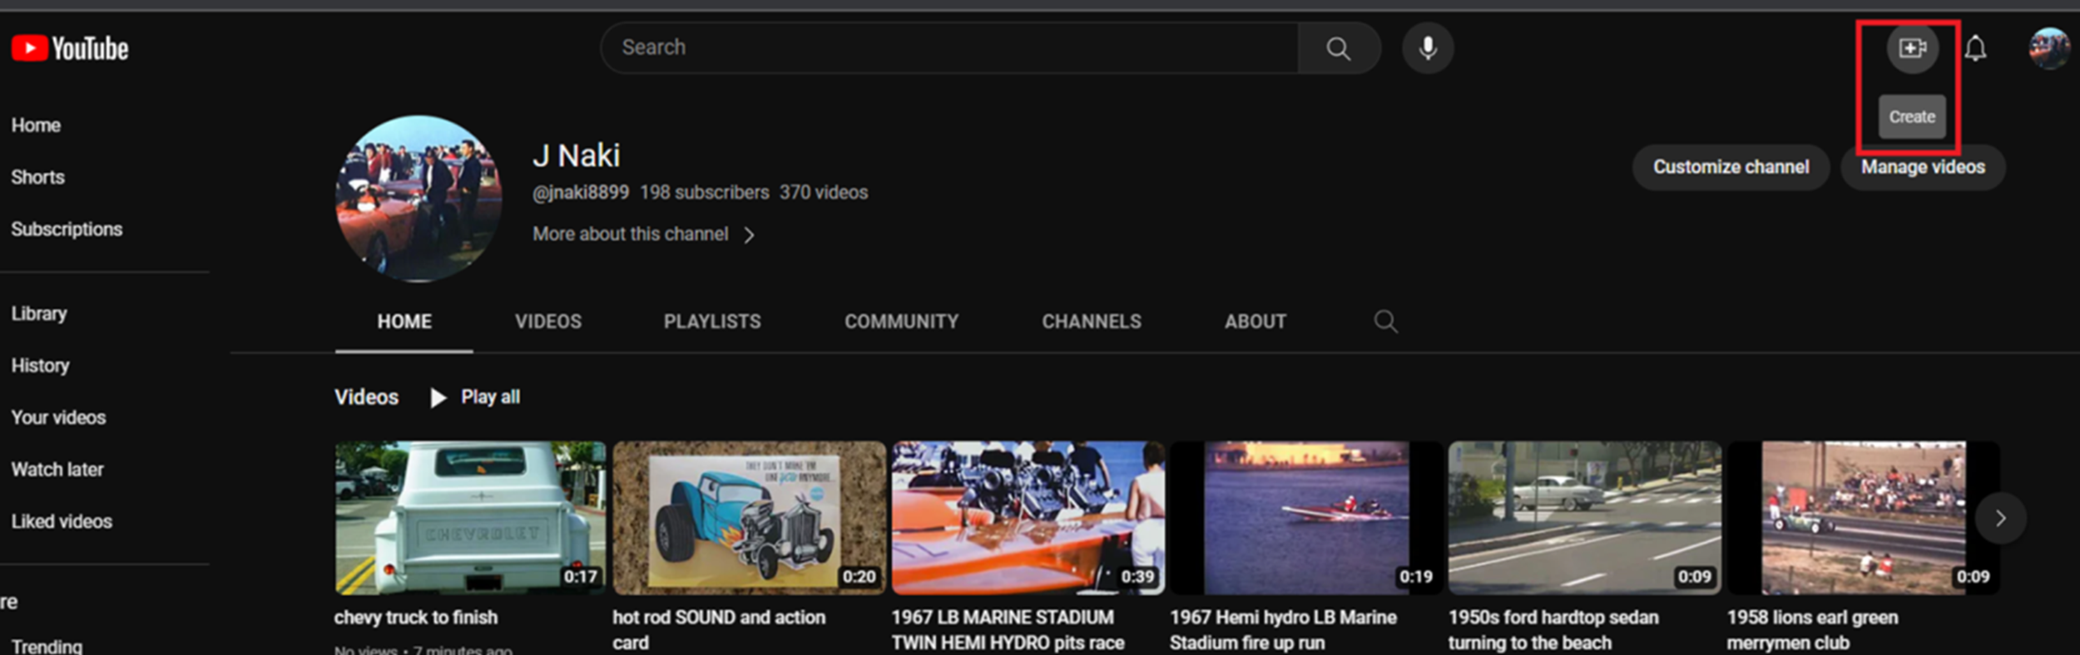Expand More about this channel
This screenshot has width=2080, height=655.
(x=643, y=234)
